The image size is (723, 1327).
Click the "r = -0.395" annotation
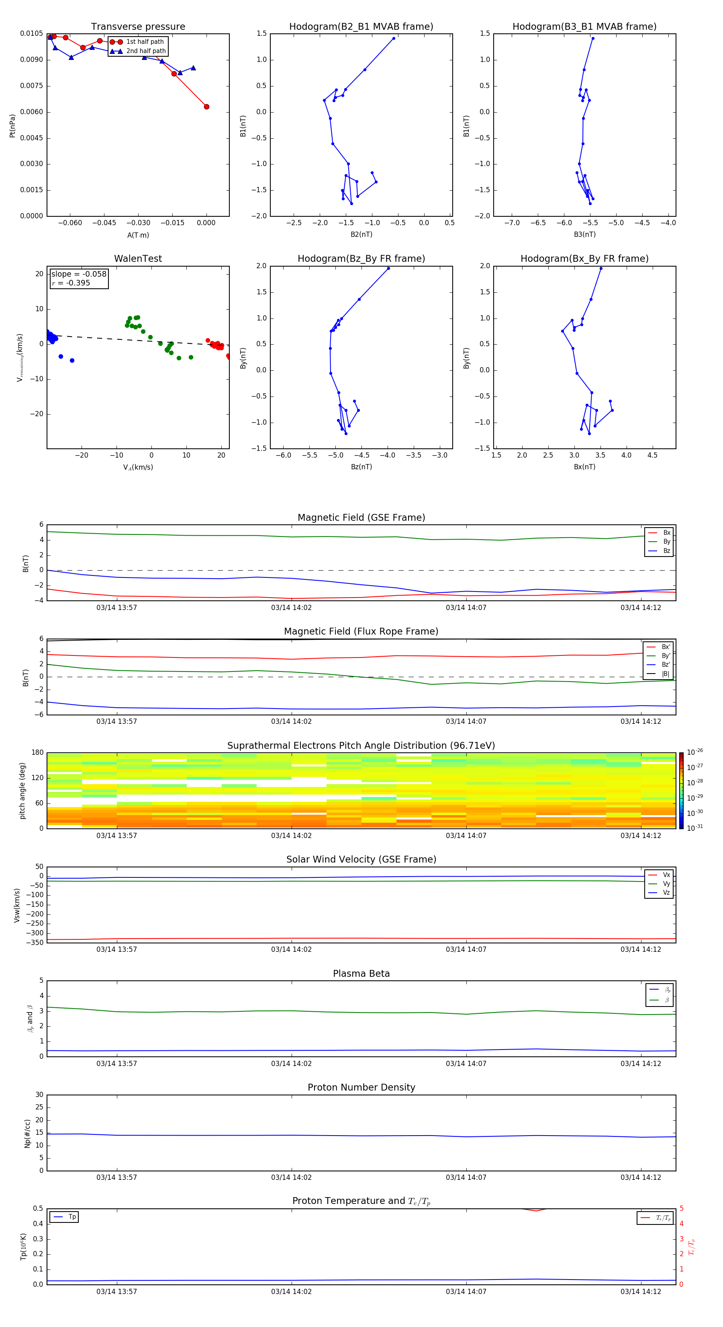[x=71, y=283]
